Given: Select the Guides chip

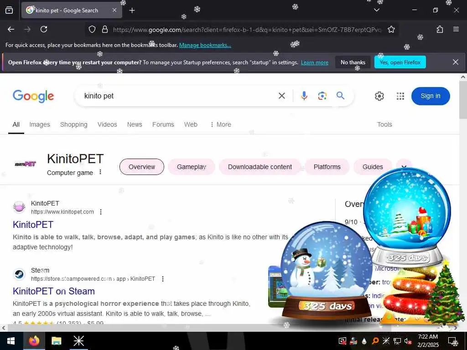Looking at the screenshot, I should (373, 167).
